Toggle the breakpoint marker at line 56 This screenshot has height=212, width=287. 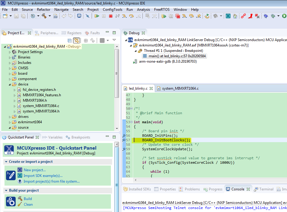tap(124, 136)
